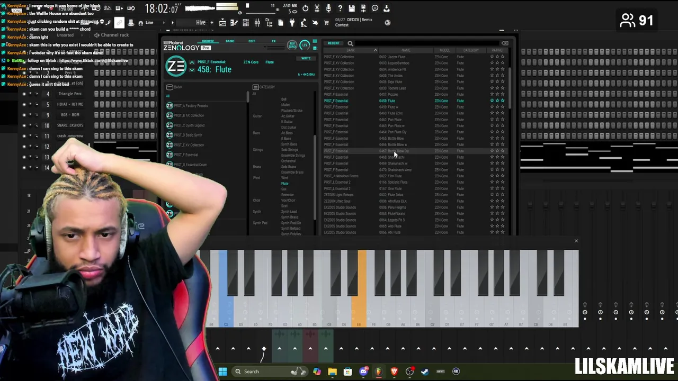
Task: Click the Zenology preset search field
Action: (426, 43)
